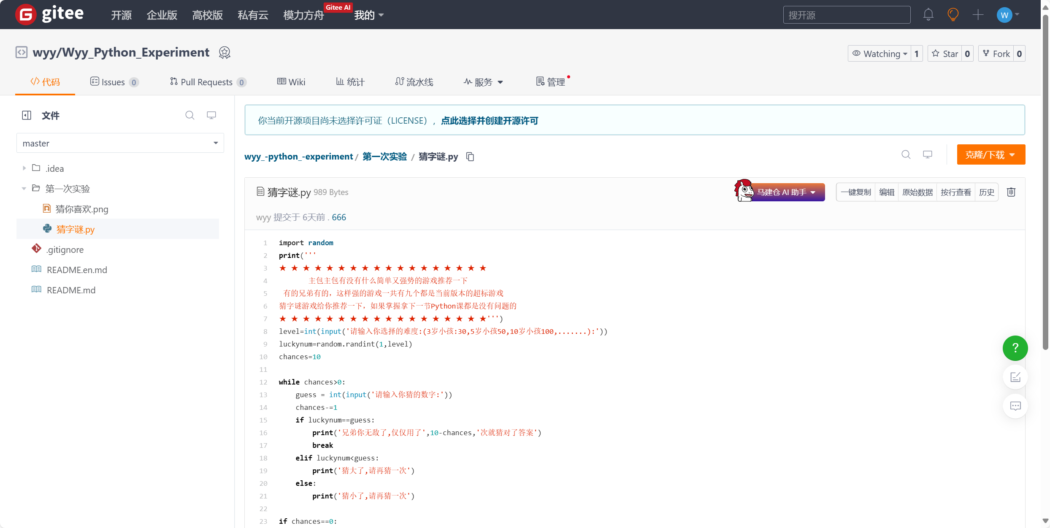Star the repository
Viewport: 1050px width, 528px height.
[945, 54]
